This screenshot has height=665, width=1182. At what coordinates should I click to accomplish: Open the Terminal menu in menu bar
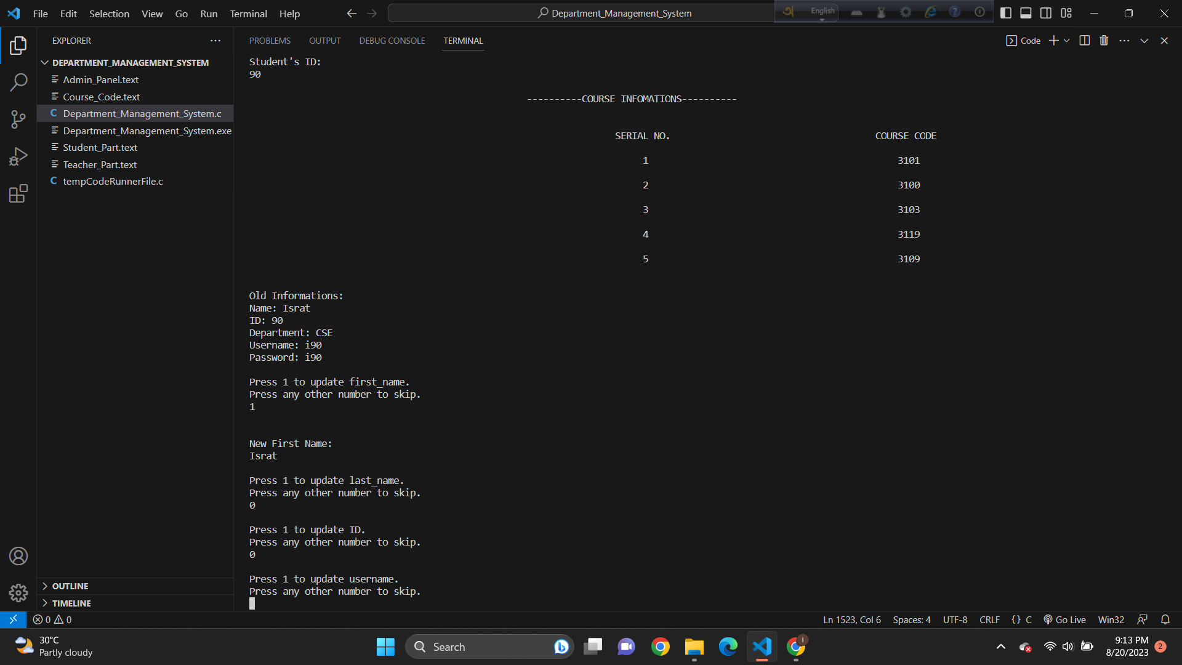(x=248, y=13)
